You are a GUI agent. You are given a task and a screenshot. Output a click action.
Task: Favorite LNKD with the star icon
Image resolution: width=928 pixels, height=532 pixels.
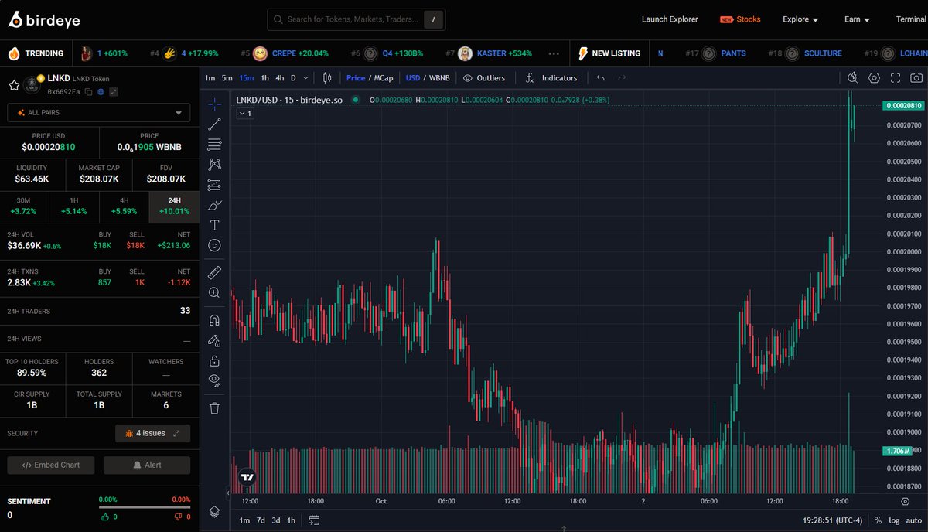pyautogui.click(x=14, y=85)
